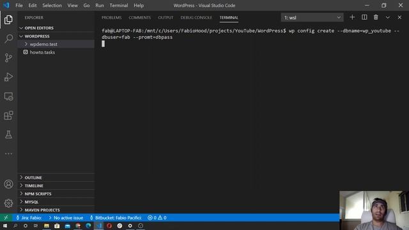Viewport: 409px width, 230px height.
Task: Open the Source Control view
Action: pos(8,57)
